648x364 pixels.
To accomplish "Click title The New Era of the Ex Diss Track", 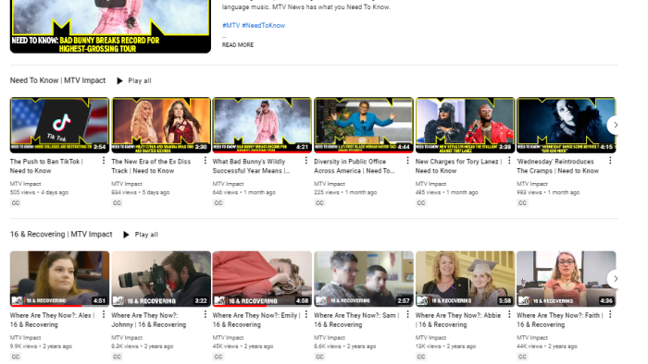I will [x=151, y=166].
